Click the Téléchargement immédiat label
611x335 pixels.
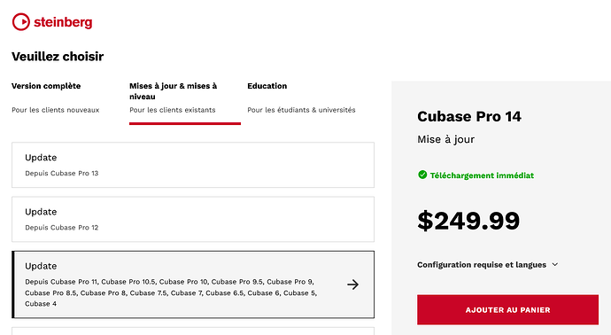[x=482, y=175]
